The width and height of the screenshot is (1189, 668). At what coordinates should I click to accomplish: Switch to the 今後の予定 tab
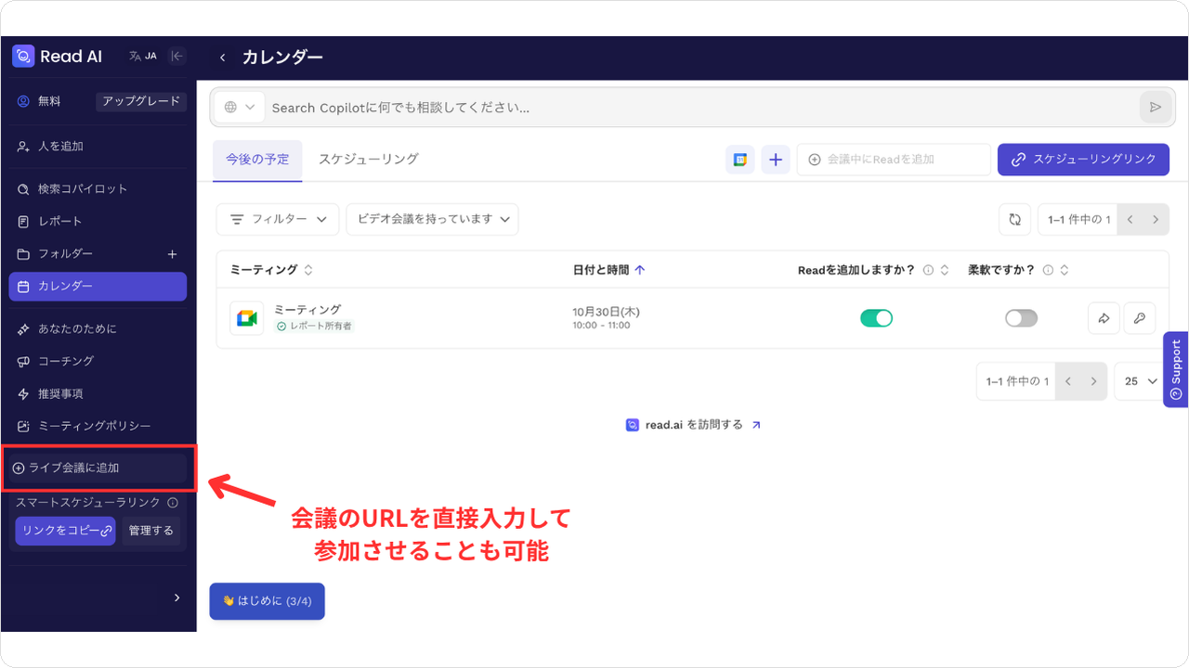coord(257,160)
